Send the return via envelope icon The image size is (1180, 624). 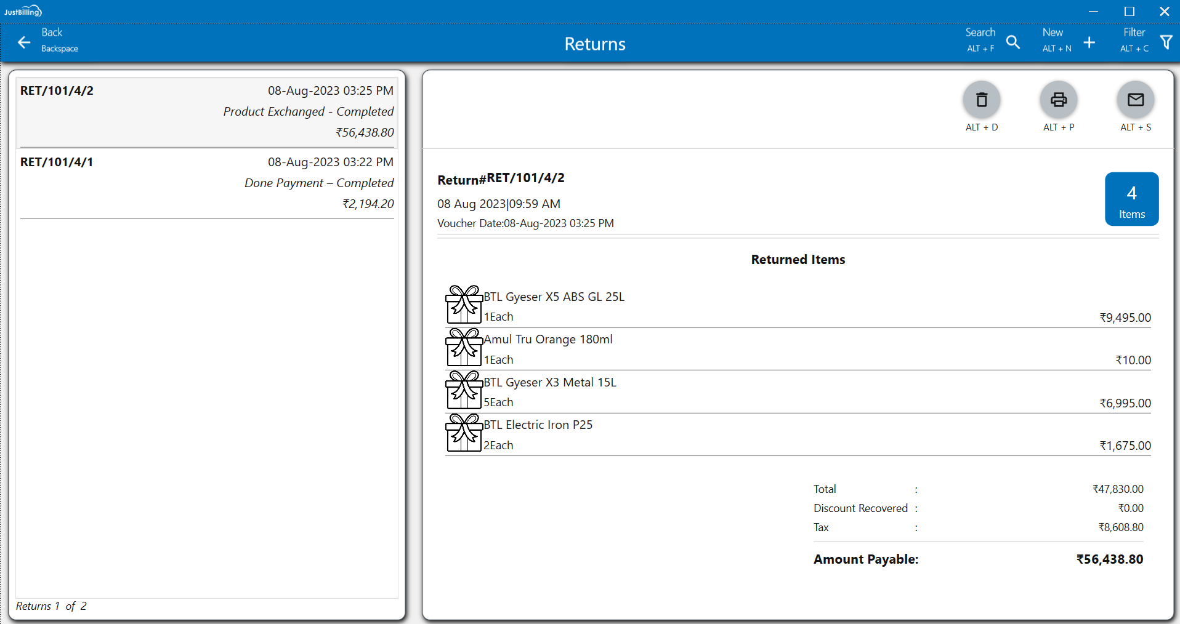[1136, 100]
